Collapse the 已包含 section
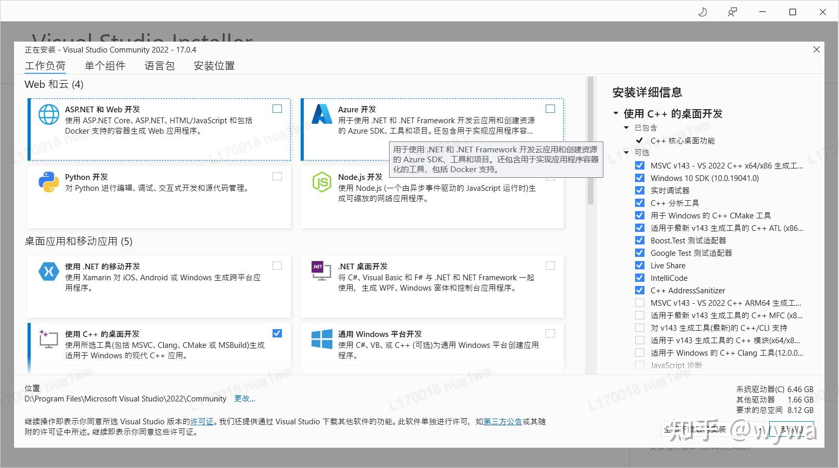The width and height of the screenshot is (839, 468). pos(627,127)
